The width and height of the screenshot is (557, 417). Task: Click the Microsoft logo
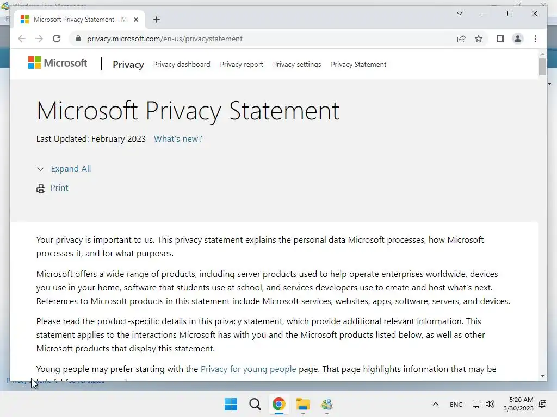[x=58, y=63]
